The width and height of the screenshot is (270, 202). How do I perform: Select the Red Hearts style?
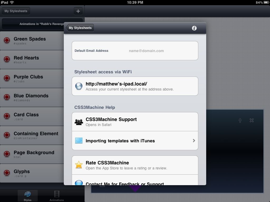click(x=32, y=60)
